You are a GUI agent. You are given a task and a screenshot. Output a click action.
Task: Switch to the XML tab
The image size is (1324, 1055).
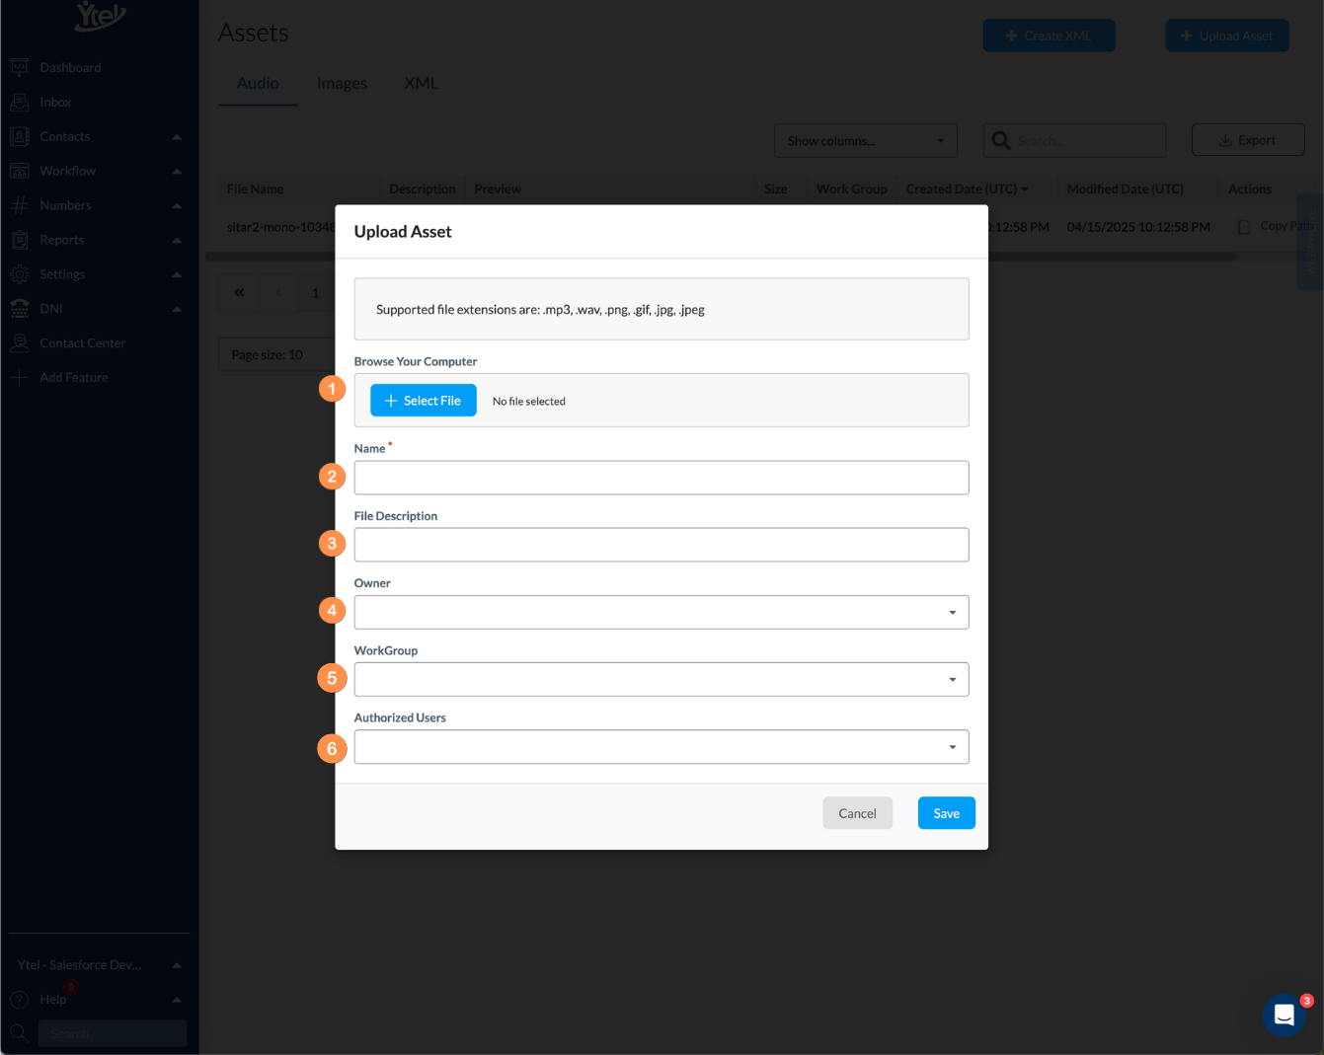coord(421,83)
